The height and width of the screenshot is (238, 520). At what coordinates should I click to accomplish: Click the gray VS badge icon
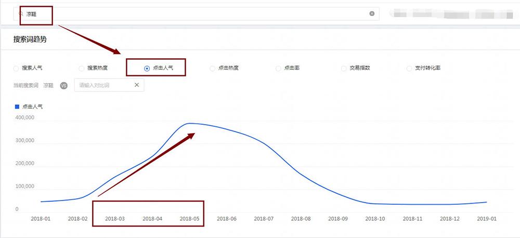click(64, 85)
